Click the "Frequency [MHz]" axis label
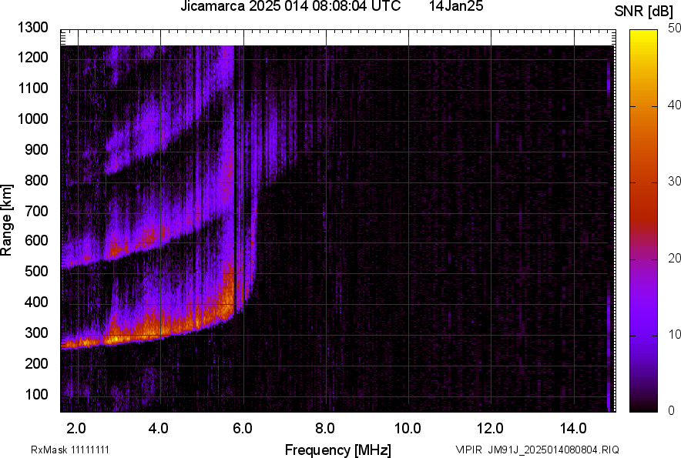This screenshot has width=681, height=458. pos(338,450)
